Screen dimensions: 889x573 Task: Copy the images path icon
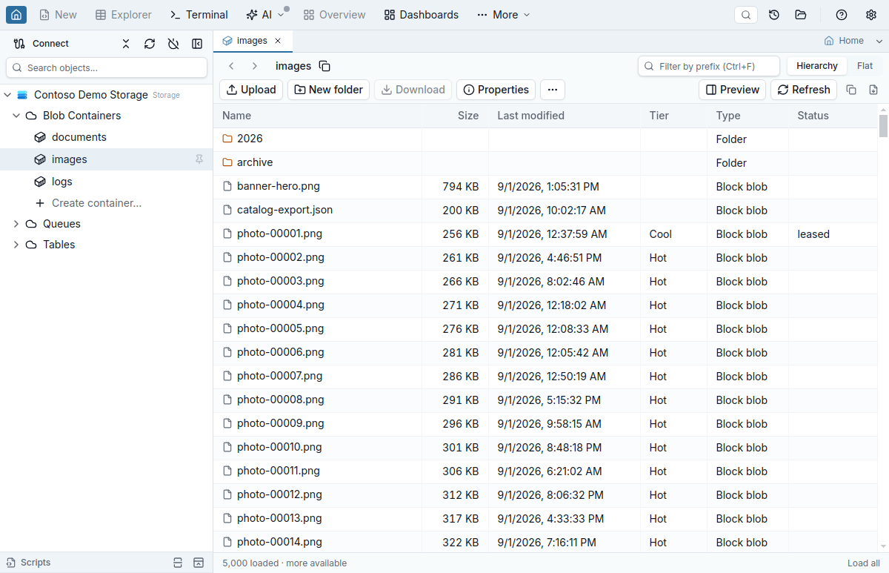pos(324,66)
